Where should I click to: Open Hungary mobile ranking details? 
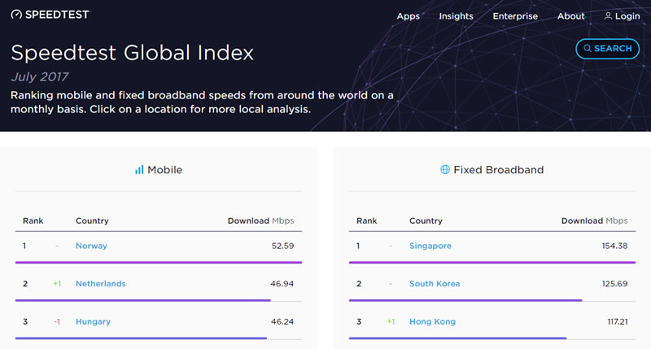(x=93, y=321)
